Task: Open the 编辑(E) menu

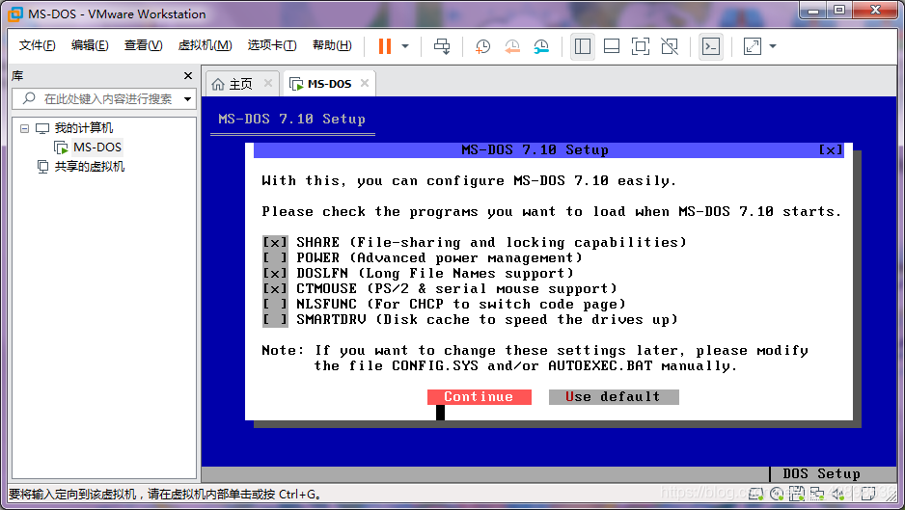Action: pos(90,45)
